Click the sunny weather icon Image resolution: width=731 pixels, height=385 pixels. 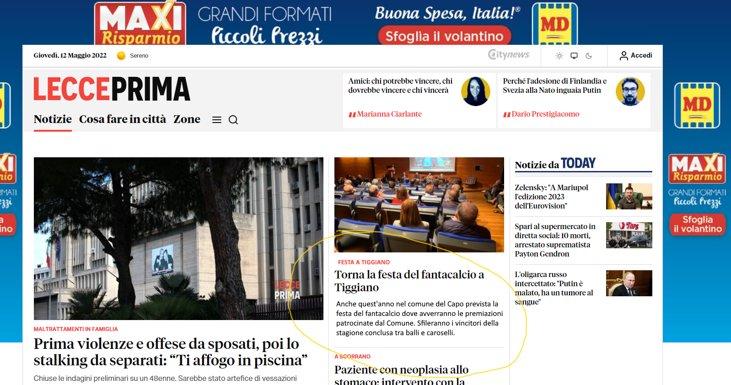pos(121,56)
